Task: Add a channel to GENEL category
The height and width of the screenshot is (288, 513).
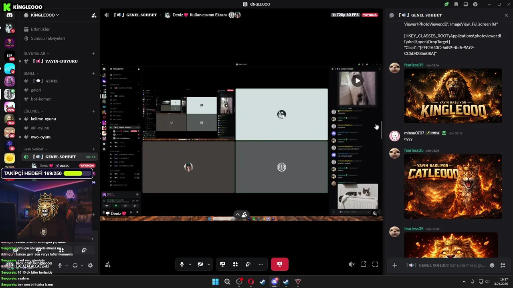Action: point(93,74)
